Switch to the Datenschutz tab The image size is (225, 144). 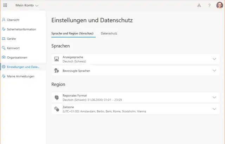click(109, 33)
